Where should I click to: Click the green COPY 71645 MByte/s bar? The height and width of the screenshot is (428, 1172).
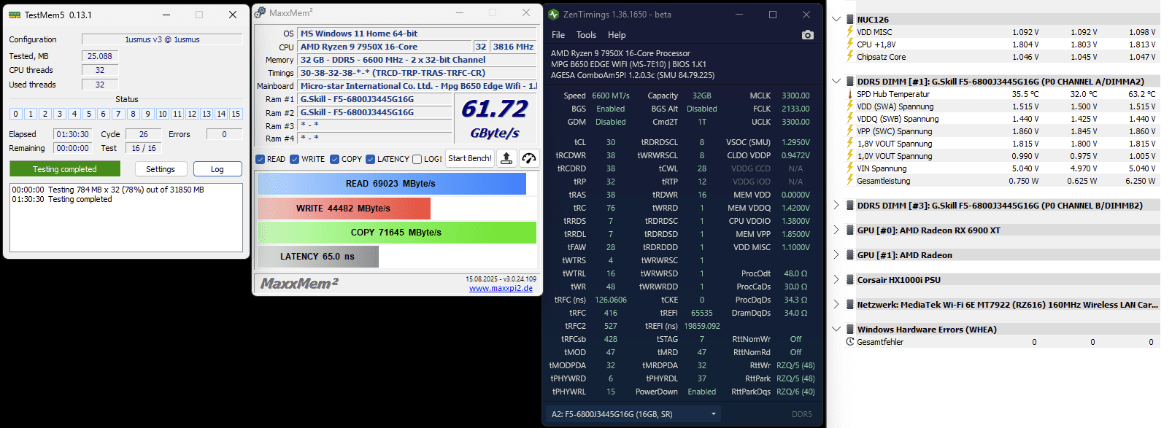coord(397,233)
